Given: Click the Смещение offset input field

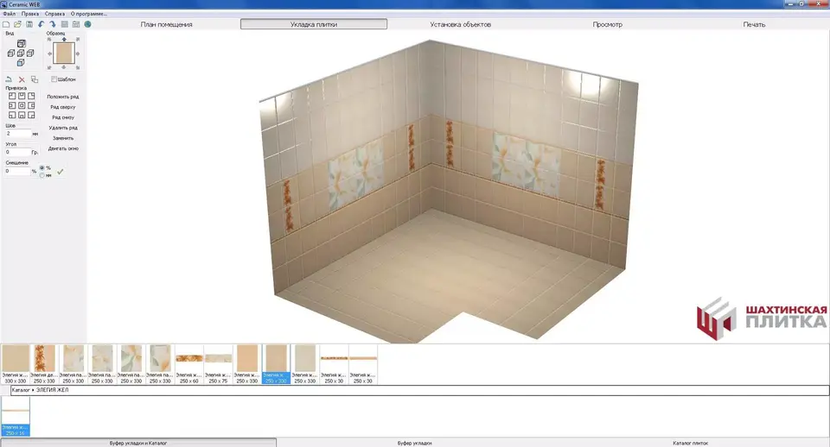Looking at the screenshot, I should coord(18,171).
